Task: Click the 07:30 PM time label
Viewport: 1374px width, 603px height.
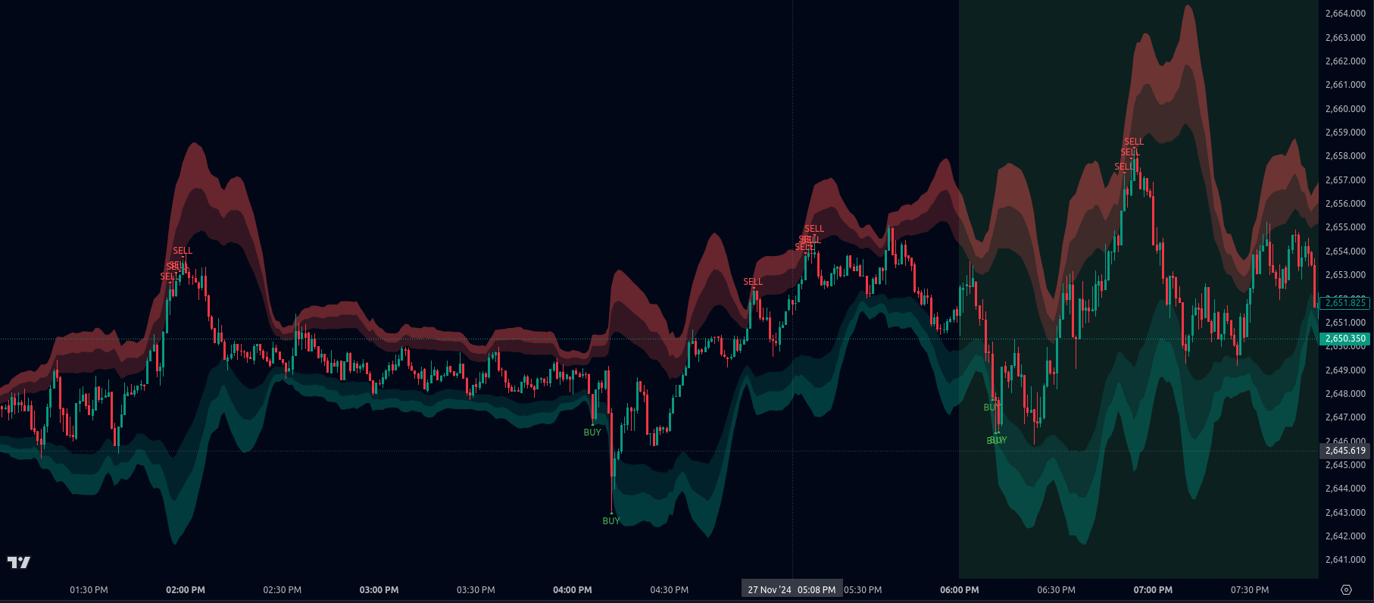Action: click(x=1250, y=590)
